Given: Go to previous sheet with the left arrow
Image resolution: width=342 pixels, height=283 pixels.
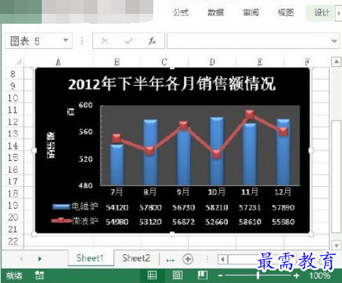Looking at the screenshot, I should 21,259.
